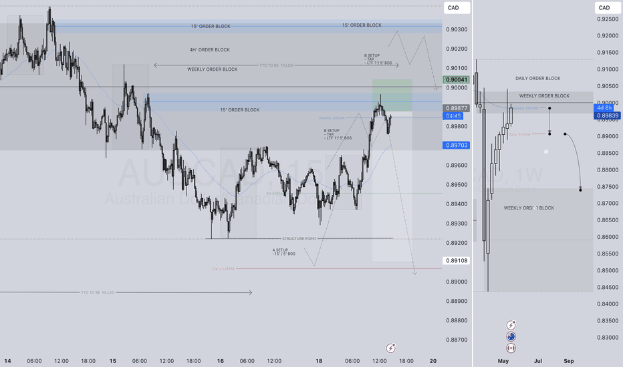Click date 18 on the time axis
This screenshot has width=623, height=367.
[x=319, y=361]
